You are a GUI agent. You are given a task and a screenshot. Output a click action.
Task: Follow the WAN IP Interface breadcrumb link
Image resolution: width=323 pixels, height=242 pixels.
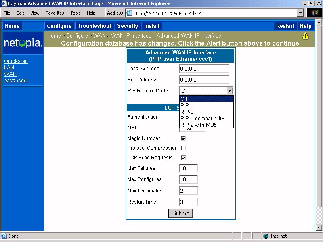coord(131,35)
